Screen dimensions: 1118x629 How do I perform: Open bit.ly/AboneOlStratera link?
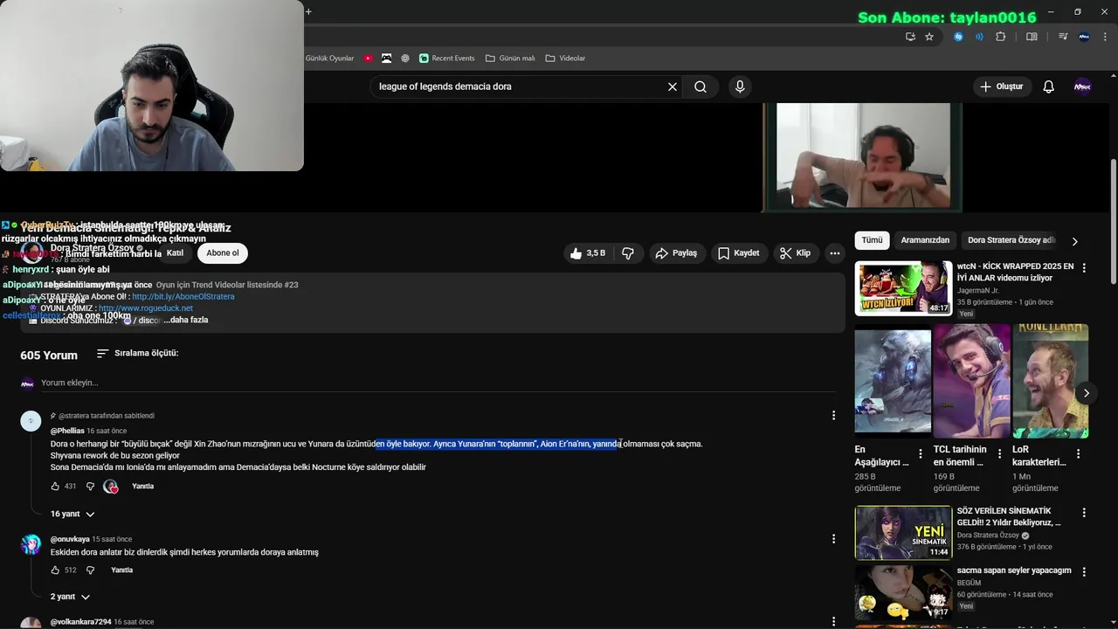183,297
